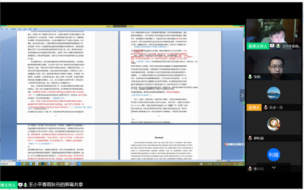Image resolution: width=304 pixels, height=190 pixels.
Task: Click the green WeChat icon in taskbar
Action: pyautogui.click(x=55, y=164)
